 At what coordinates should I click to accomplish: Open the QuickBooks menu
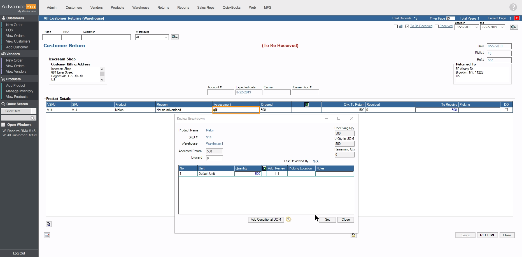tap(231, 8)
